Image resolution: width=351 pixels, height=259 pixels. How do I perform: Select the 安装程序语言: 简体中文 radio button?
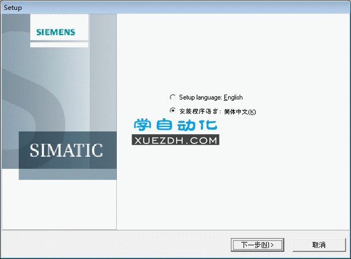pos(173,111)
